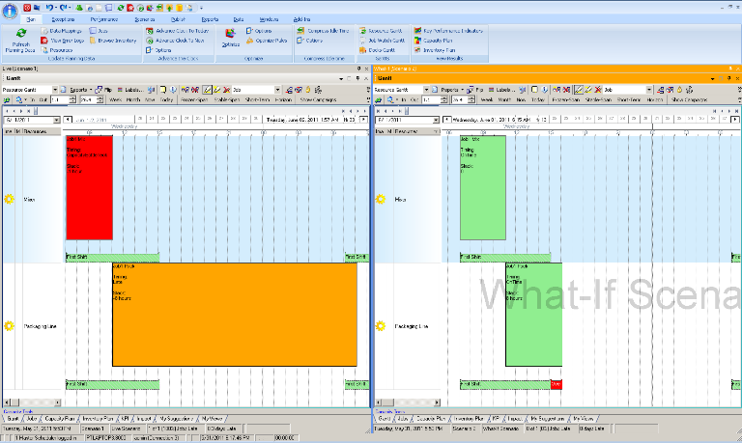Click Advance Clock To Today
Image resolution: width=742 pixels, height=443 pixels.
178,31
